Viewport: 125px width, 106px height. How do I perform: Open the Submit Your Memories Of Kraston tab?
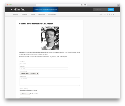45,9
